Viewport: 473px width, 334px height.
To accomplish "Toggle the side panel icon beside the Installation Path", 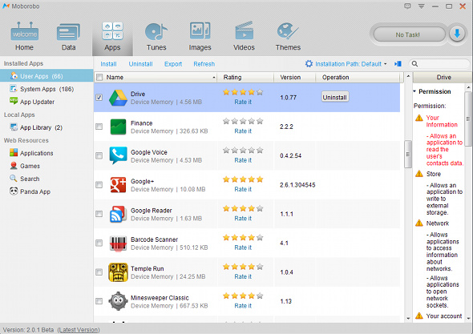I will [398, 63].
